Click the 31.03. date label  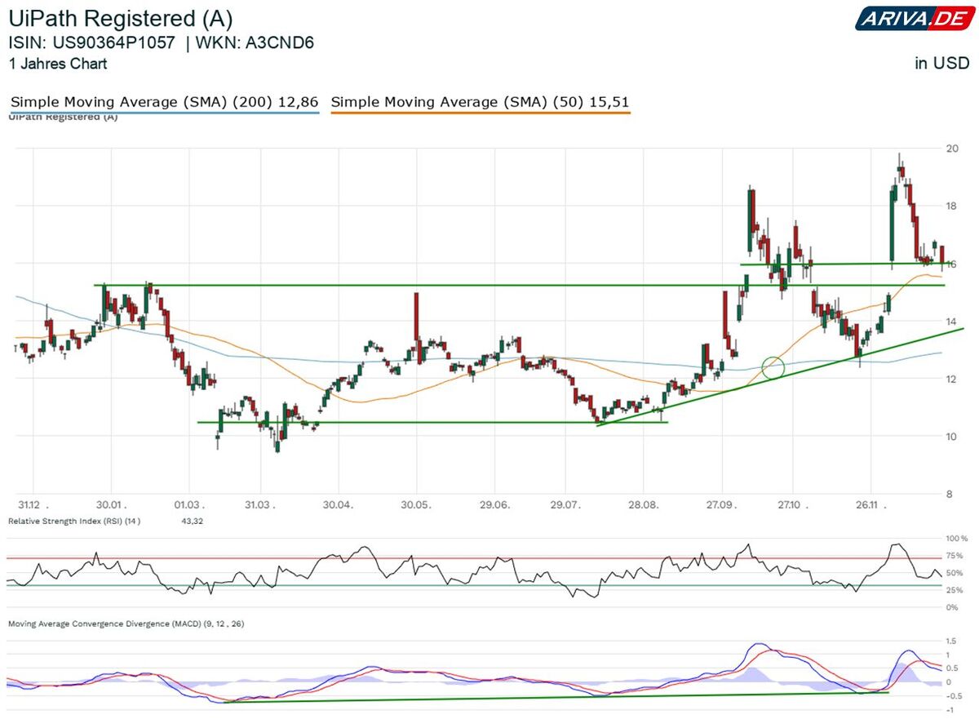click(260, 506)
